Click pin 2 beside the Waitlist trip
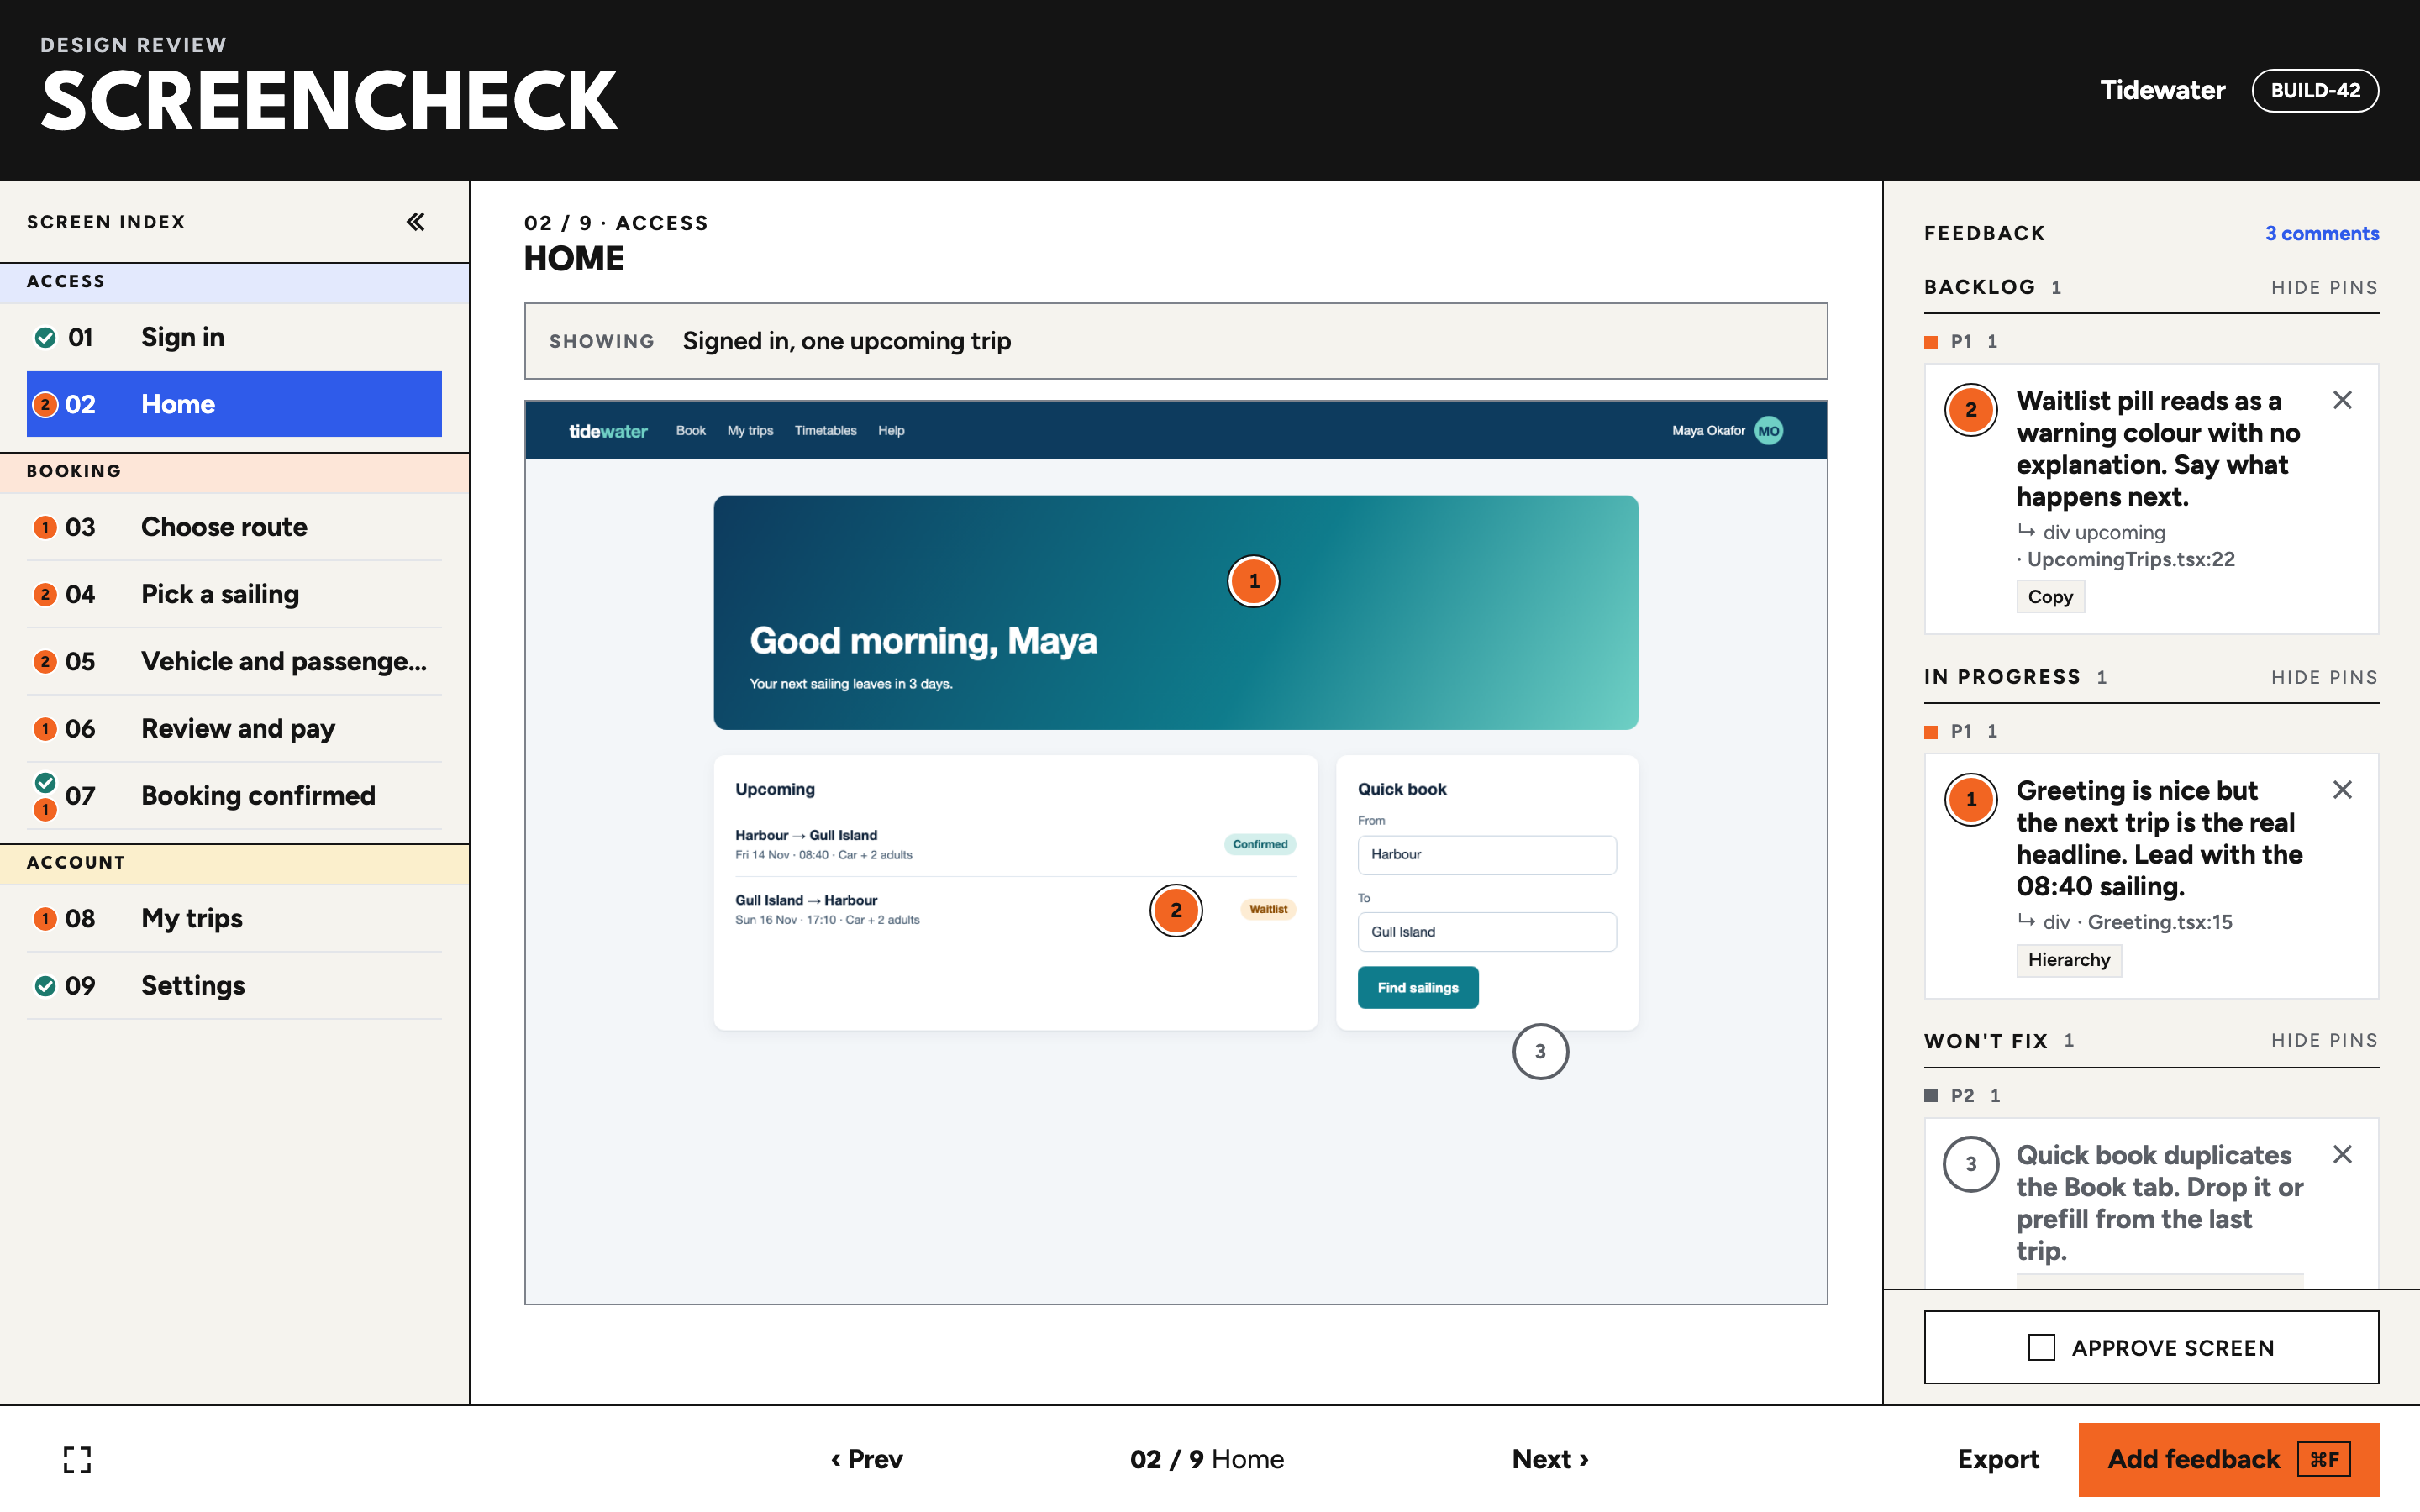This screenshot has height=1512, width=2420. [1176, 910]
